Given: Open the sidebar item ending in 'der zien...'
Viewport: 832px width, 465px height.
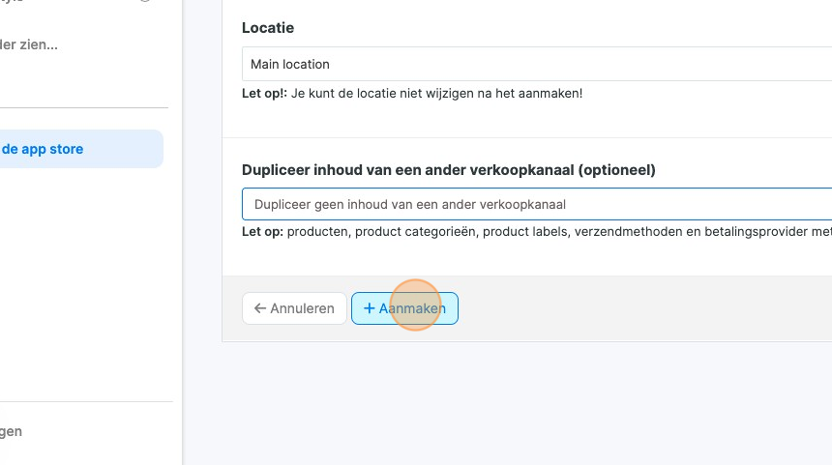Looking at the screenshot, I should pyautogui.click(x=29, y=44).
